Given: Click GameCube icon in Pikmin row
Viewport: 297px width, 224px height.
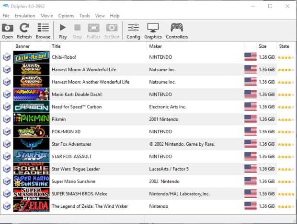Looking at the screenshot, I should [7, 119].
